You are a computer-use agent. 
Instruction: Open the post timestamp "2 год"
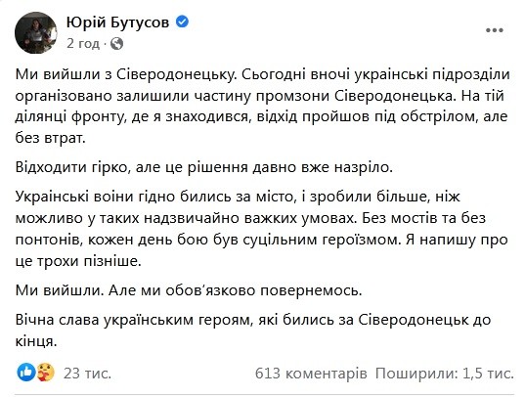pos(83,44)
